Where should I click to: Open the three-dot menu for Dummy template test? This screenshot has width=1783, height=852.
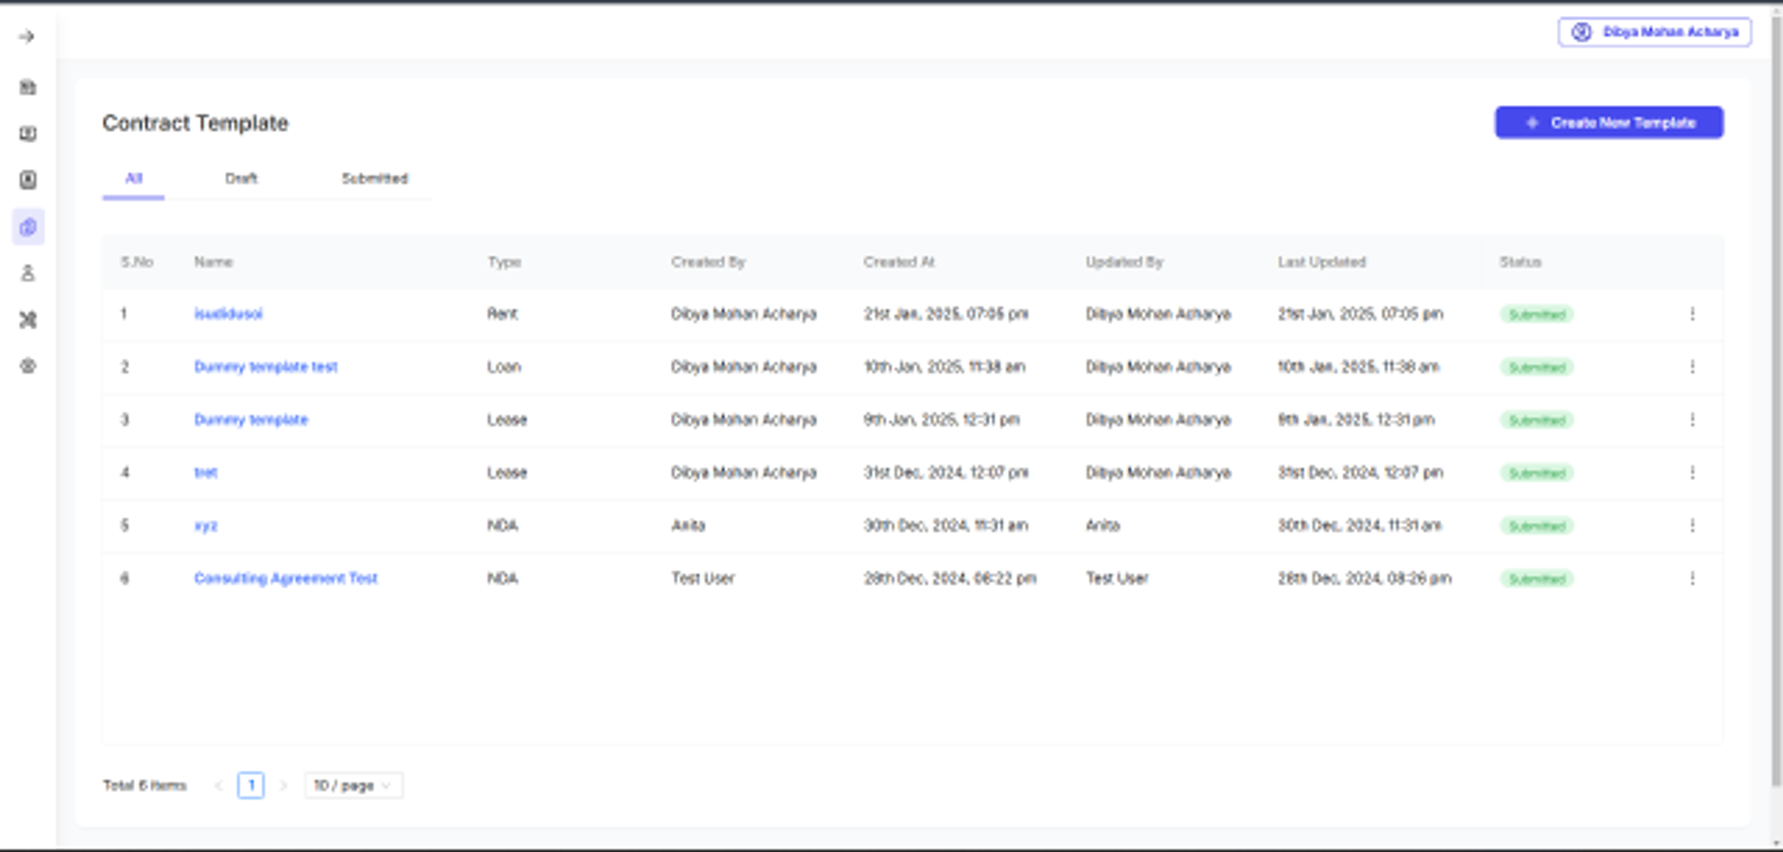[x=1692, y=367]
